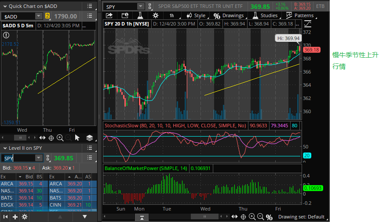Open the 1h time frame selector
Image resolution: width=379 pixels, height=222 pixels.
point(171,15)
